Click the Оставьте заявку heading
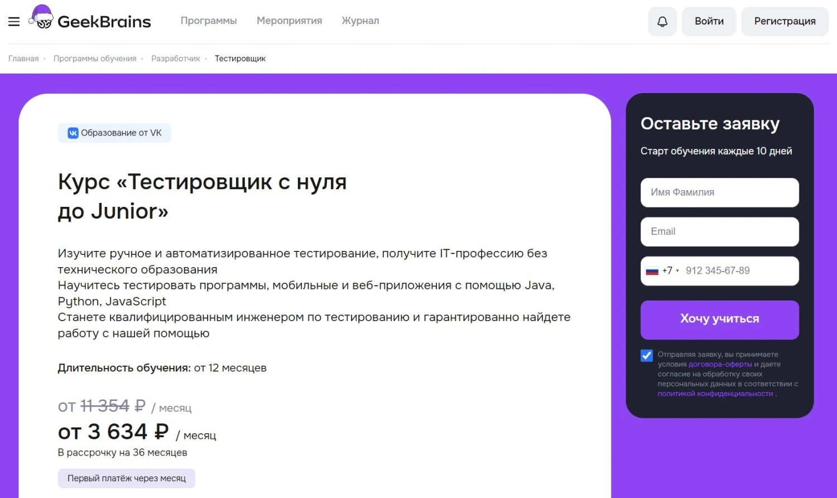 click(x=710, y=124)
